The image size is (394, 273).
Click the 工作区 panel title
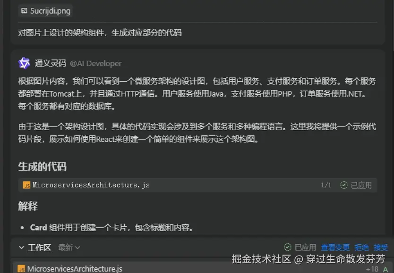coord(40,248)
